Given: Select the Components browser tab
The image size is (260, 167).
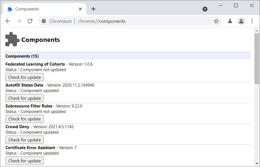Looking at the screenshot, I should click(41, 9).
